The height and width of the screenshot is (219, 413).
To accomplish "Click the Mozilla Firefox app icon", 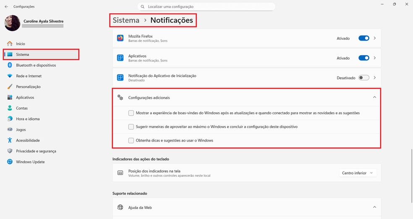I will (x=120, y=38).
